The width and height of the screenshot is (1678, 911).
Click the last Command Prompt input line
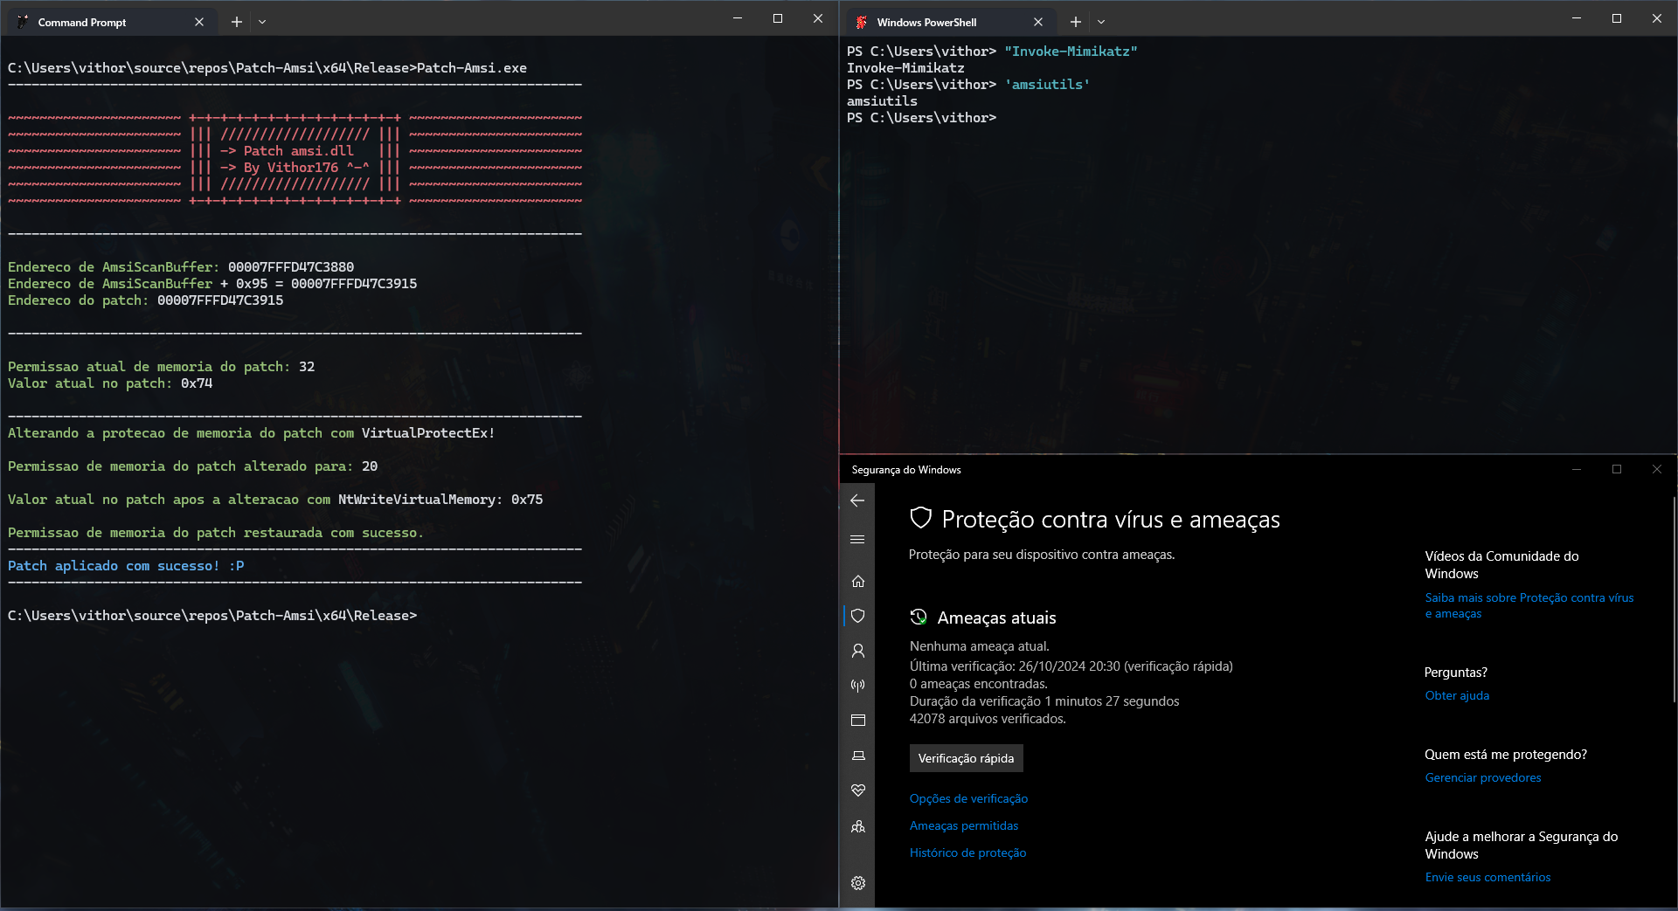pyautogui.click(x=212, y=616)
